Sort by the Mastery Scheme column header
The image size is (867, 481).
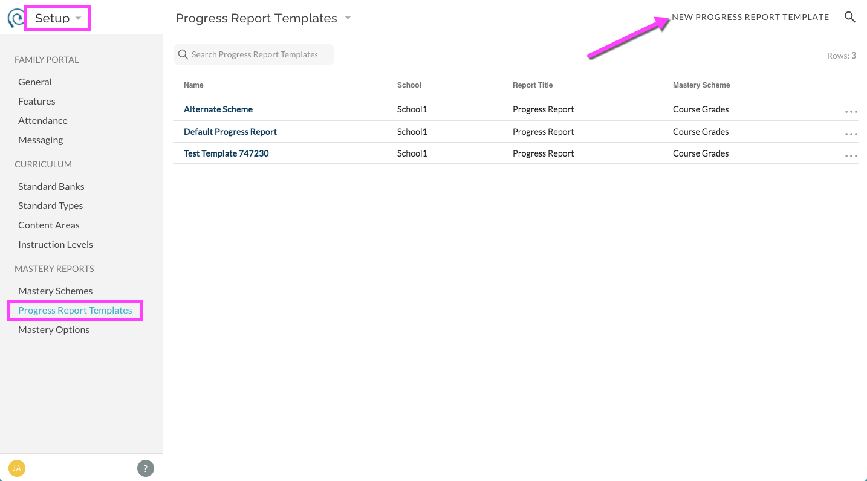pos(701,85)
